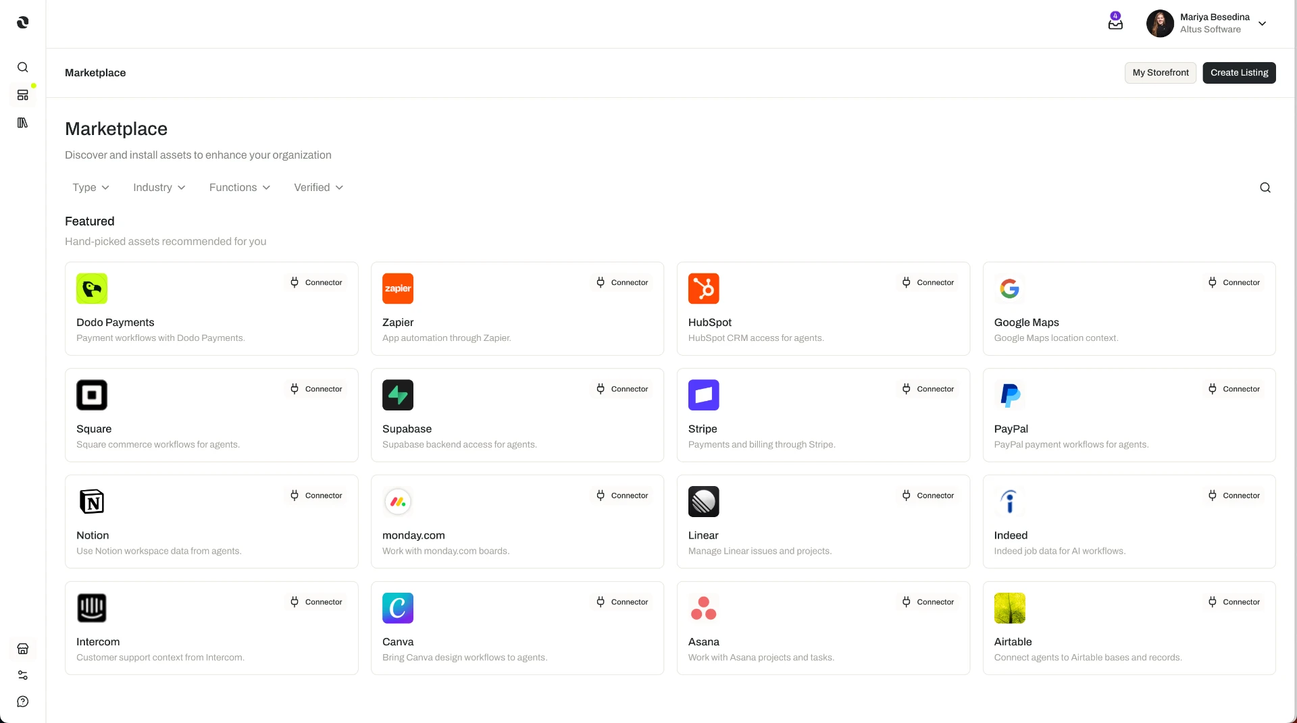Open the notifications inbox icon
Image resolution: width=1297 pixels, height=723 pixels.
(x=1115, y=22)
